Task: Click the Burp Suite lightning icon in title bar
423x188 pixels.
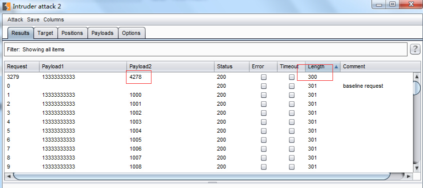Action: point(6,6)
